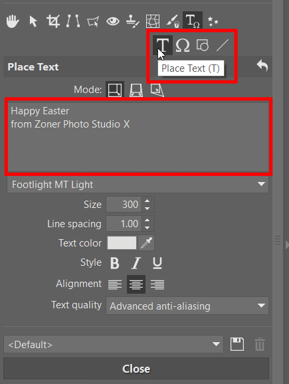This screenshot has width=289, height=384.
Task: Toggle Underline style
Action: pos(157,263)
